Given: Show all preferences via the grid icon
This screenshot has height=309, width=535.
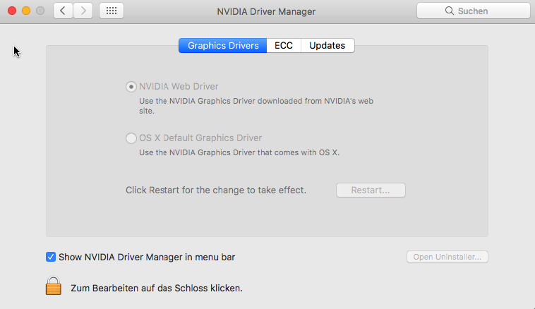Looking at the screenshot, I should tap(112, 11).
